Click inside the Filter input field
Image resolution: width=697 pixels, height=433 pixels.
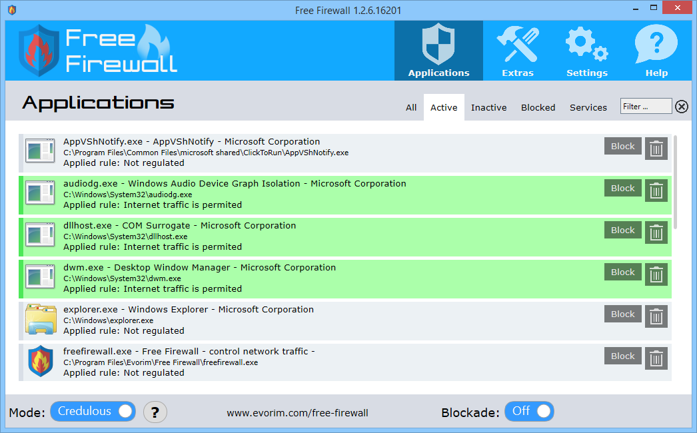[645, 105]
